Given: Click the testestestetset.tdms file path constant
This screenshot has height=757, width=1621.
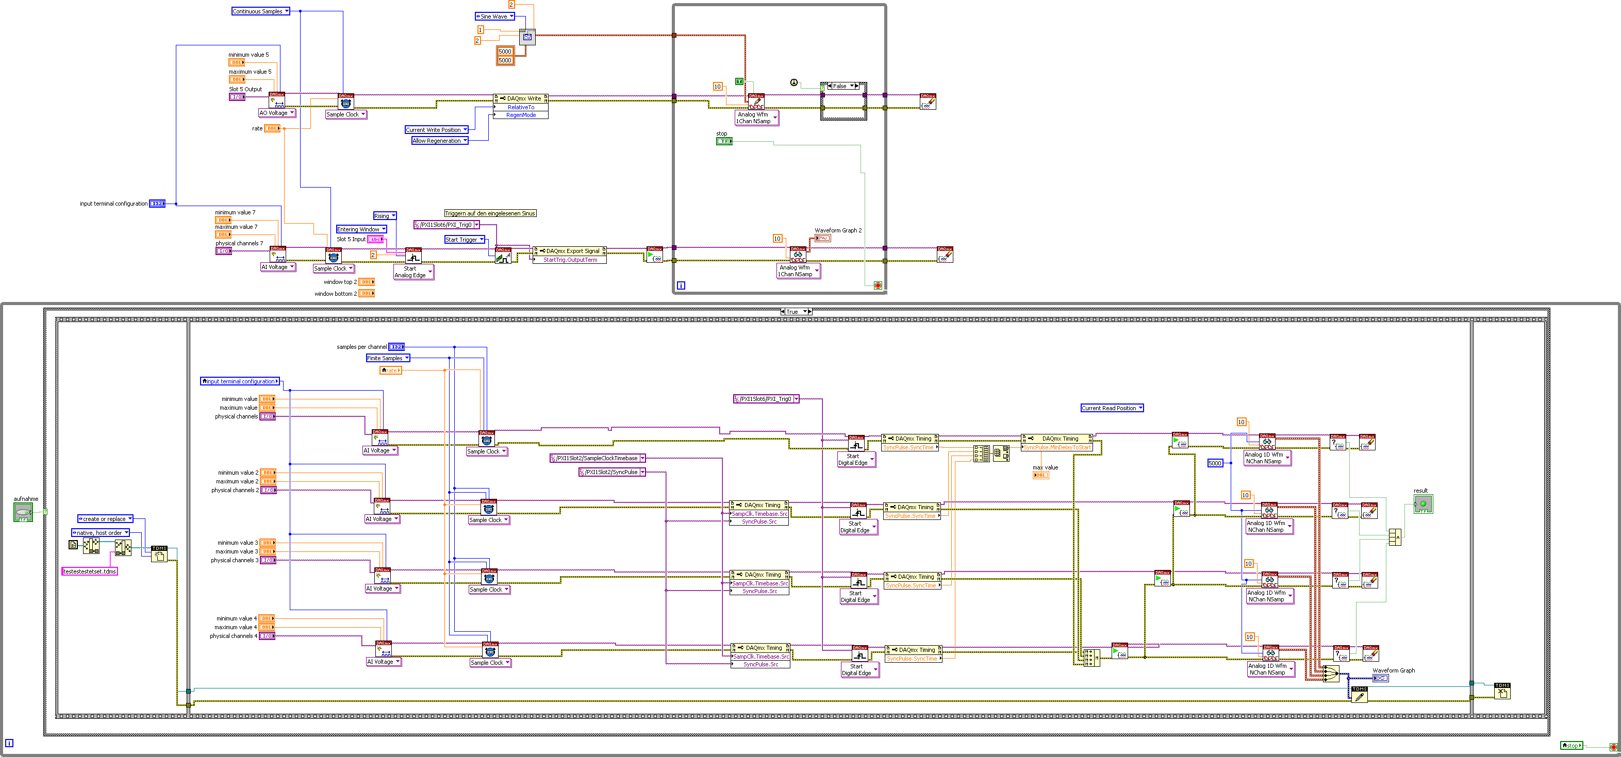Looking at the screenshot, I should [89, 571].
